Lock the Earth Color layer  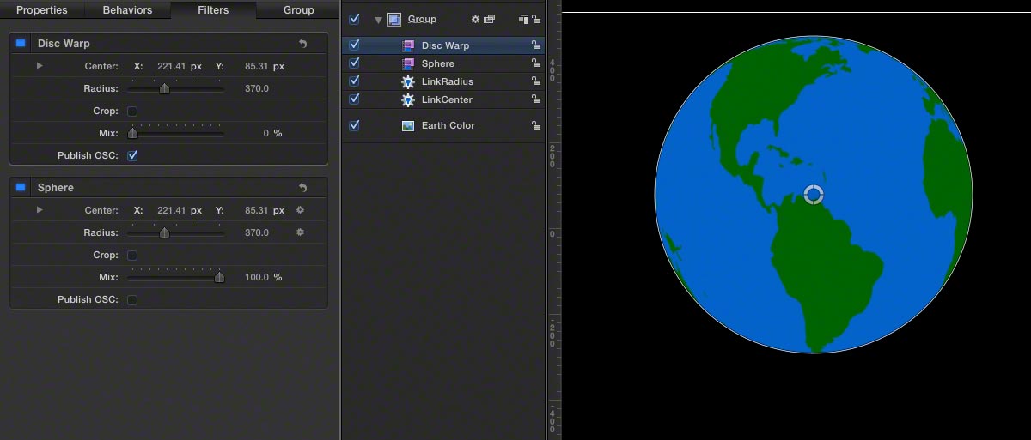tap(536, 125)
